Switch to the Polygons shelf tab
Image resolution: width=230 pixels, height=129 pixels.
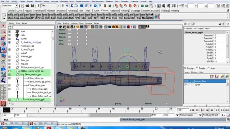tap(28, 11)
